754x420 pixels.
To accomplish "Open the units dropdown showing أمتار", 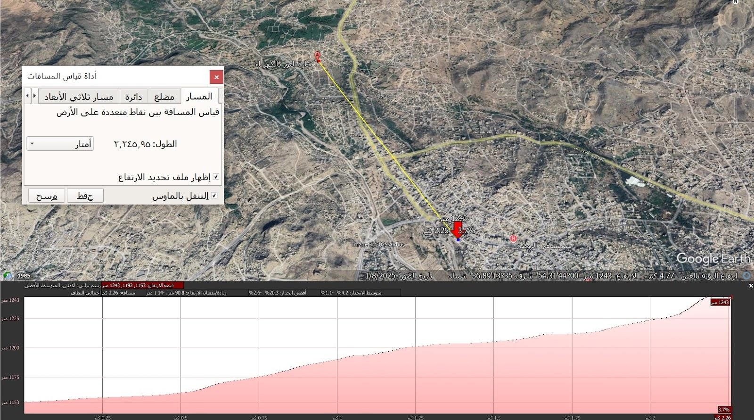I will pyautogui.click(x=60, y=144).
